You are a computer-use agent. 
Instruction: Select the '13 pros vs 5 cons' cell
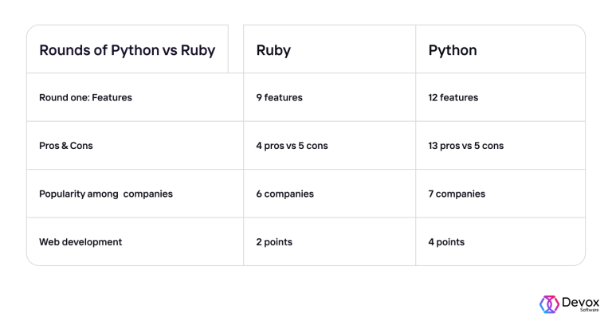[466, 146]
